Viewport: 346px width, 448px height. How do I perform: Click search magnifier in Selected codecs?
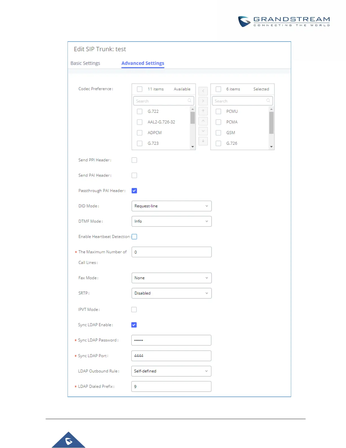(x=268, y=101)
